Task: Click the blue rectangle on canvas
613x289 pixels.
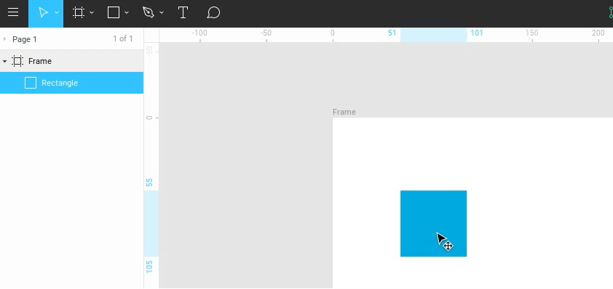Action: (x=433, y=224)
